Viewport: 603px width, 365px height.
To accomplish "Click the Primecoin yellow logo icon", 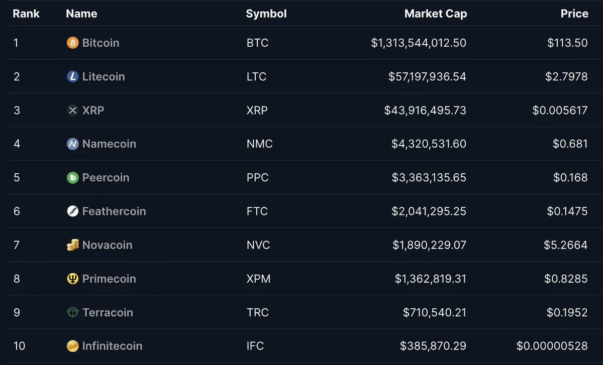I will click(73, 279).
